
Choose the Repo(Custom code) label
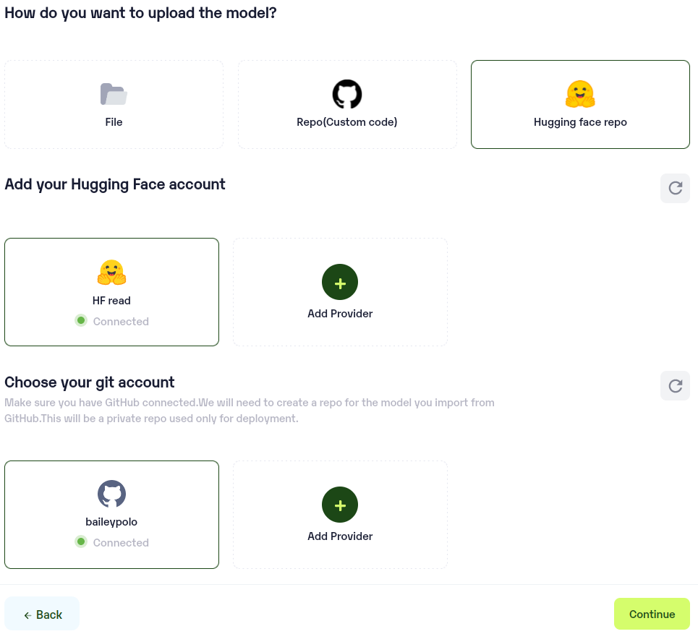coord(347,122)
